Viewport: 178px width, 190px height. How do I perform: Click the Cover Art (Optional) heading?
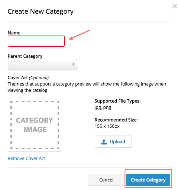(x=28, y=78)
